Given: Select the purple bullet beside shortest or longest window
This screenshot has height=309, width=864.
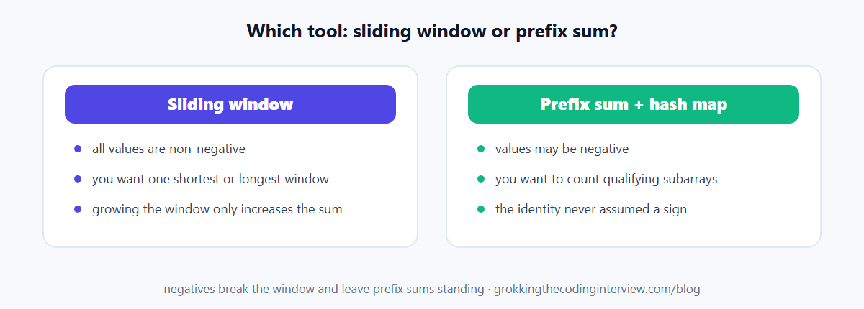Looking at the screenshot, I should [x=78, y=179].
